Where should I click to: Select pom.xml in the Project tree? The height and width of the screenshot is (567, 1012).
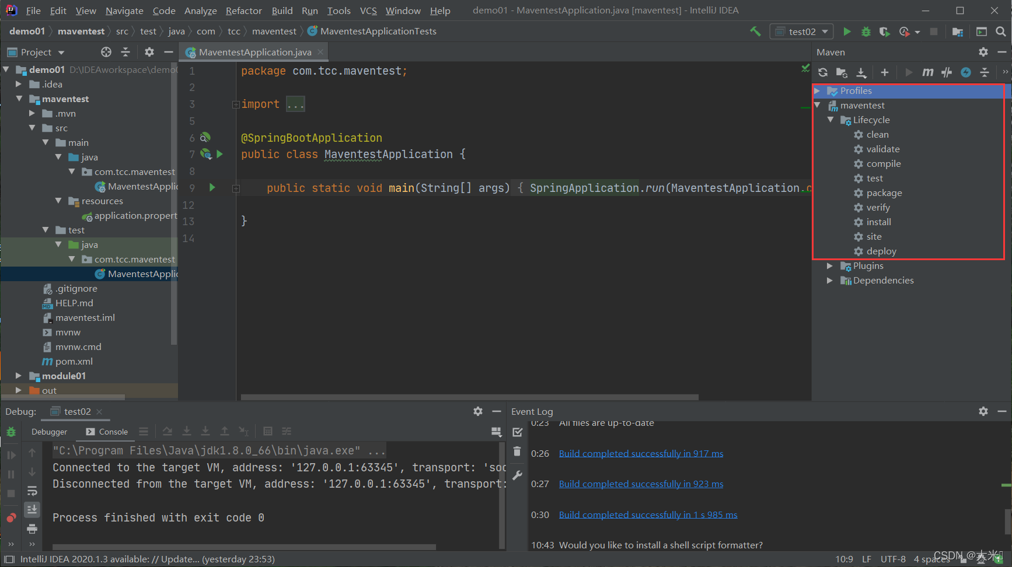coord(74,361)
